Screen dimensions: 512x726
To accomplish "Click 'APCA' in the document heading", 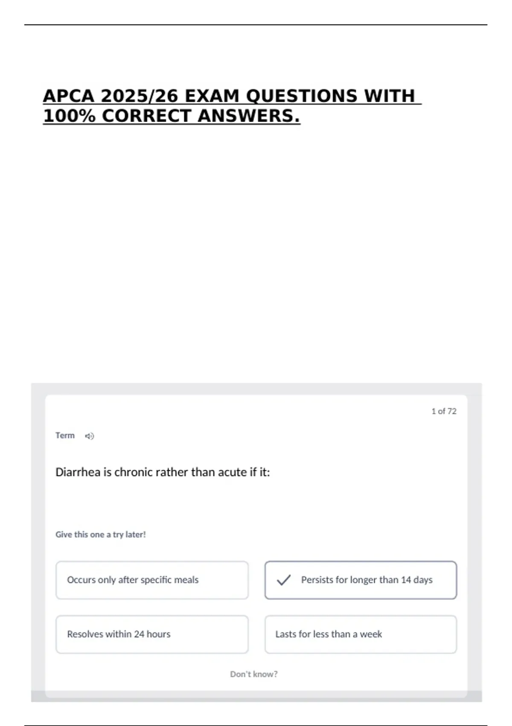I will coord(69,96).
